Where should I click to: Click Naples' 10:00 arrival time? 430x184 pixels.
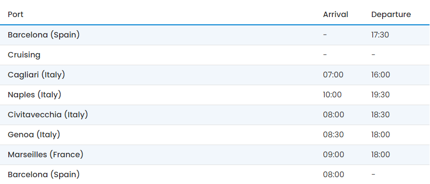(332, 95)
